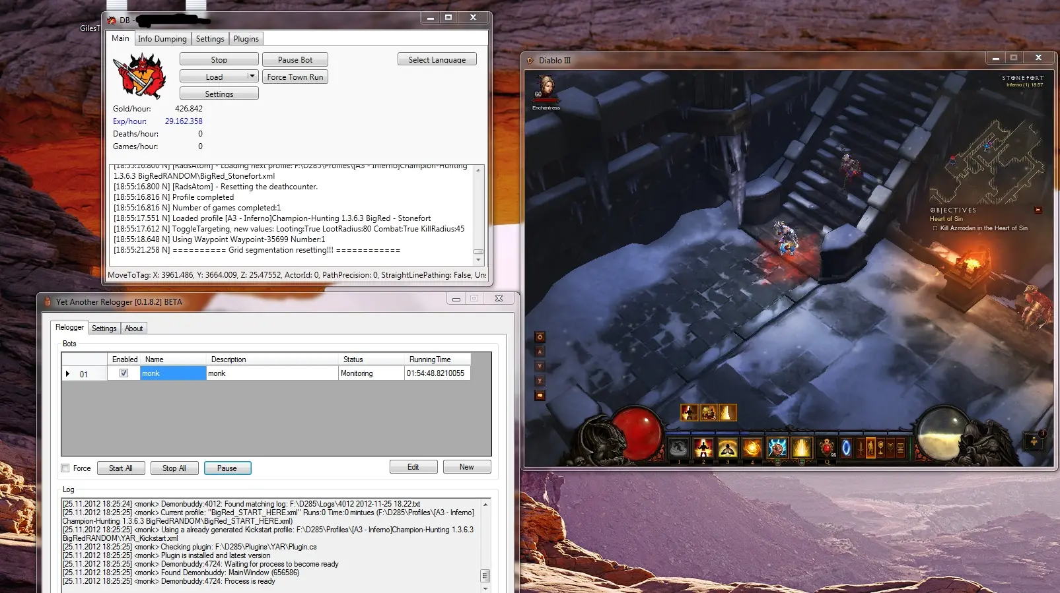The image size is (1060, 593).
Task: Enable the Force checkbox
Action: (65, 468)
